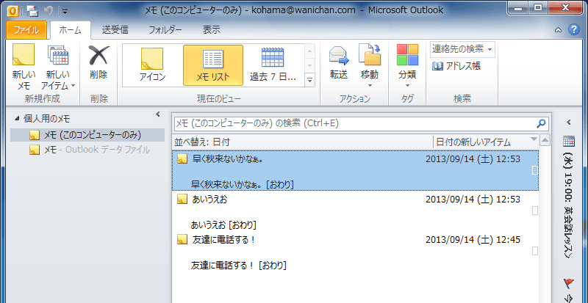Click the note icon beside 早く秋来ないかなぁ。
588x303 pixels.
tap(182, 158)
